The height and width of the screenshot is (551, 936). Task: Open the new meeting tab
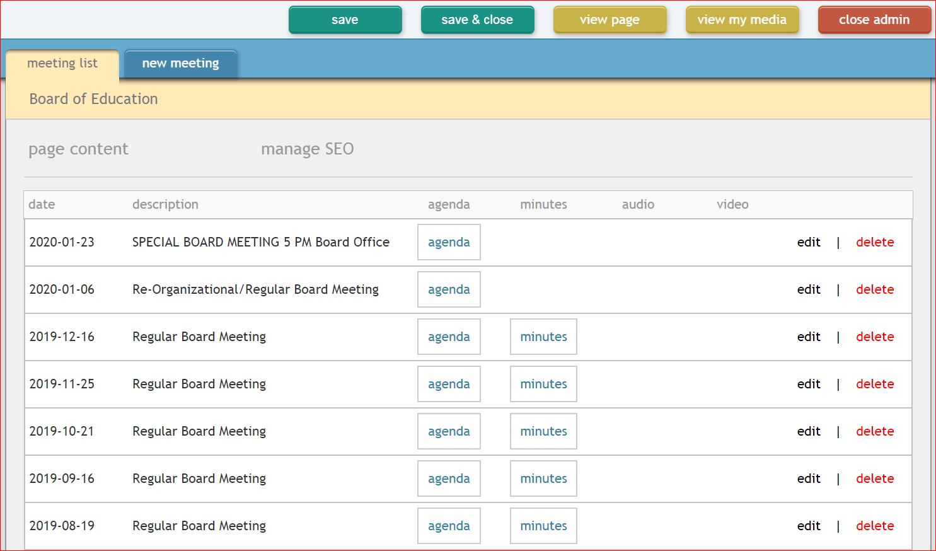(181, 64)
